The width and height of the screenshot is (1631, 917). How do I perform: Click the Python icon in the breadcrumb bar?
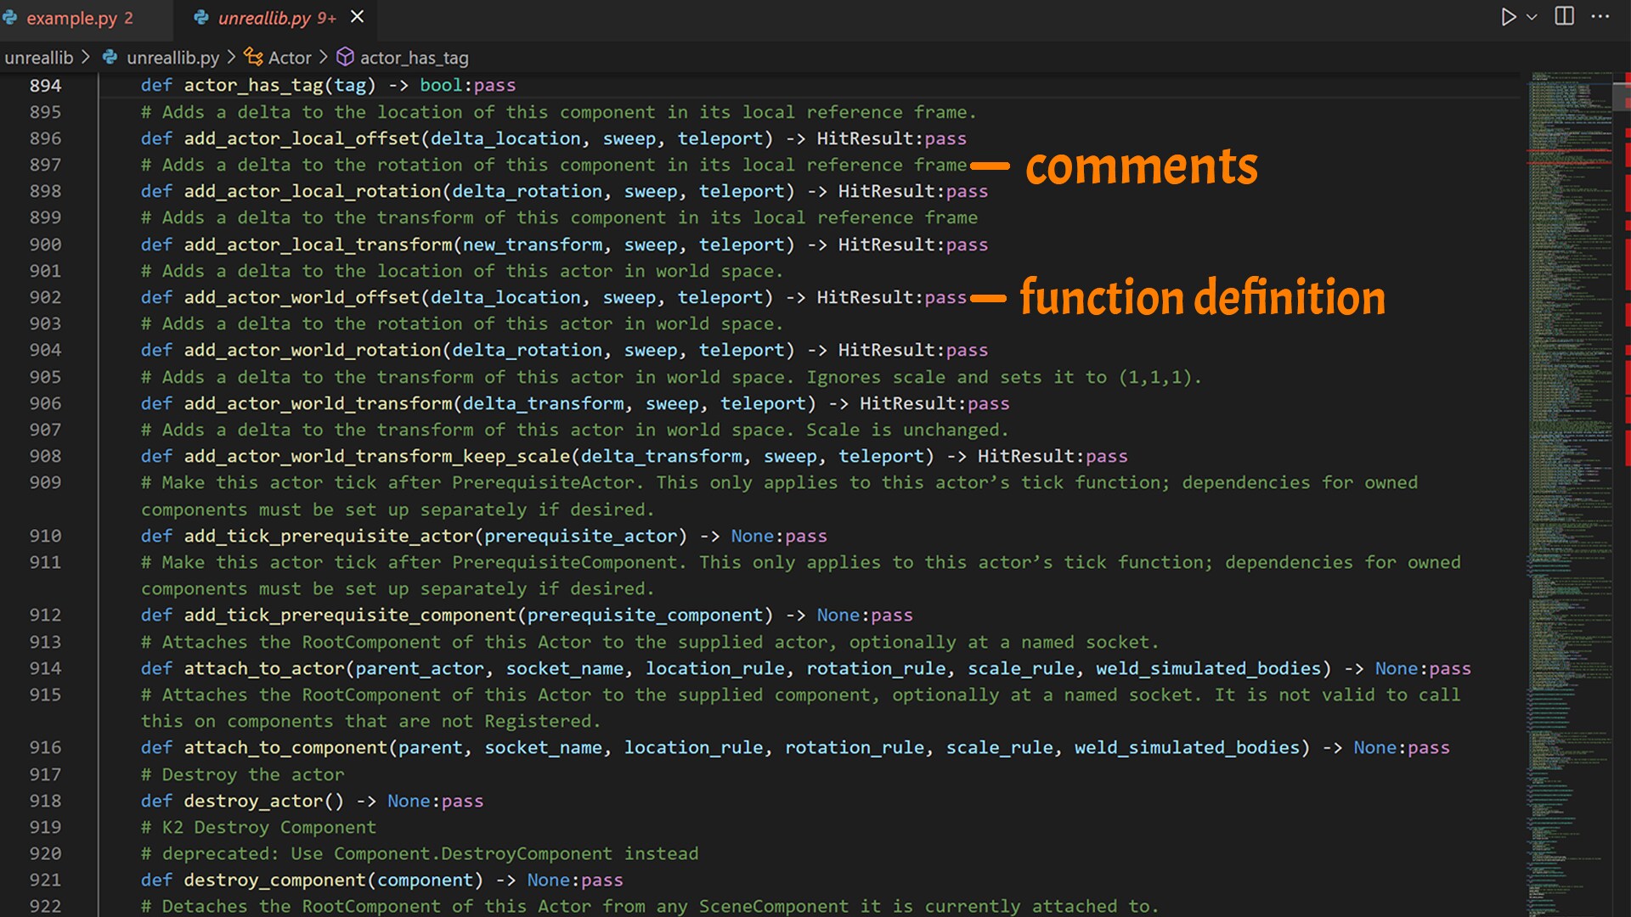[x=110, y=57]
